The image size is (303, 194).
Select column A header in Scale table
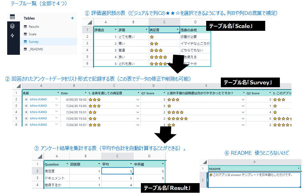click(x=106, y=22)
